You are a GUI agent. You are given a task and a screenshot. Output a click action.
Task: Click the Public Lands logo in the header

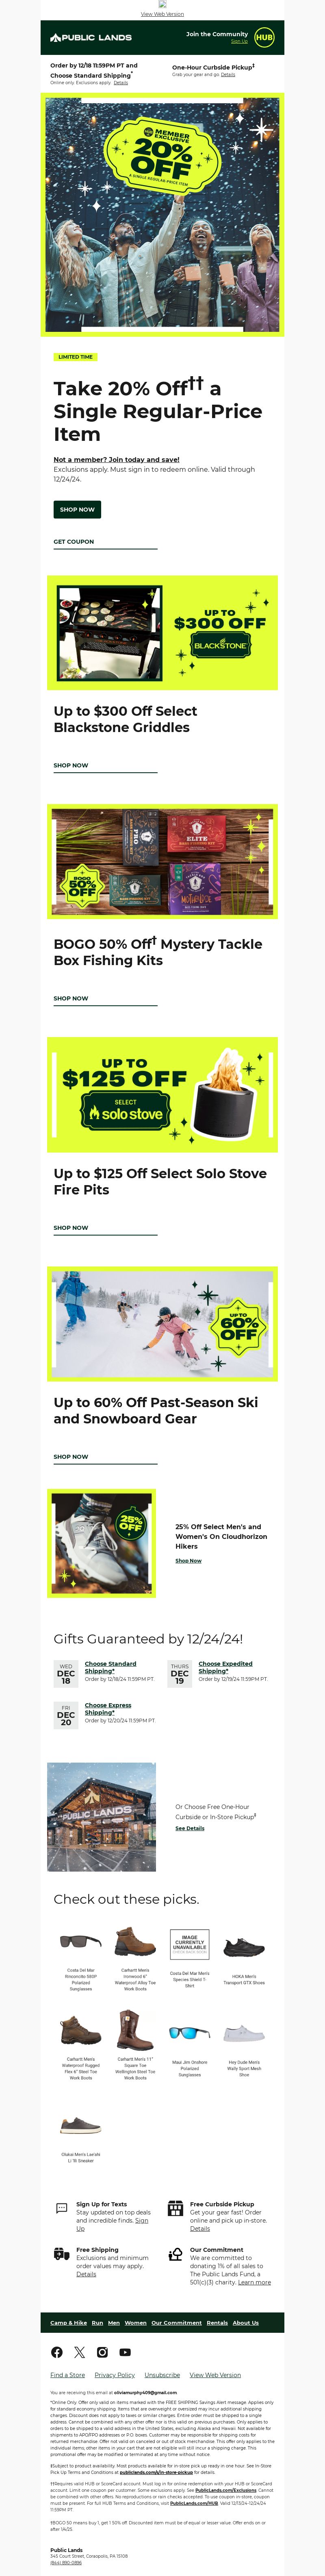(91, 37)
